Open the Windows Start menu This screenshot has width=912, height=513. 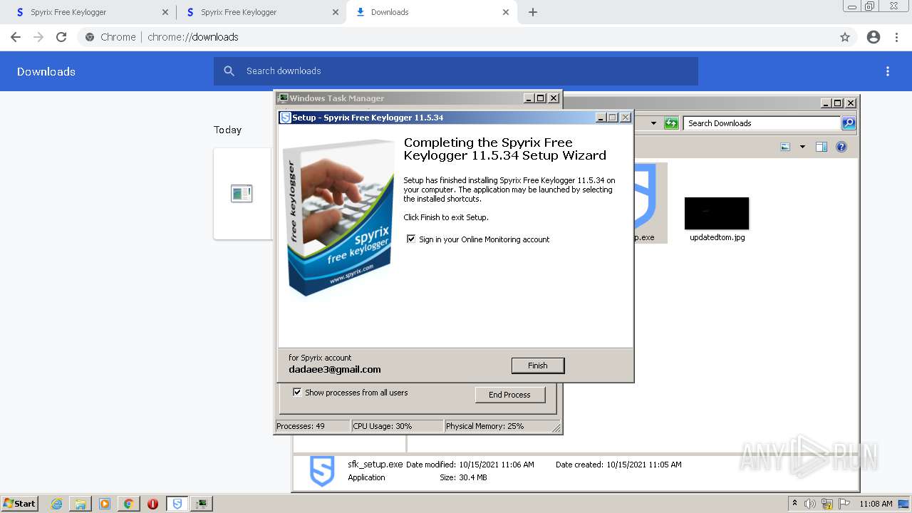pyautogui.click(x=19, y=503)
